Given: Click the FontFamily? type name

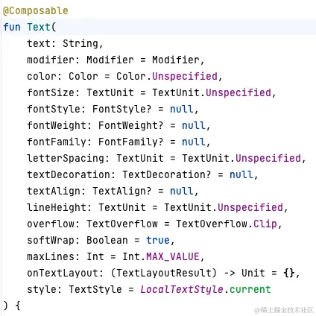Looking at the screenshot, I should point(131,142).
